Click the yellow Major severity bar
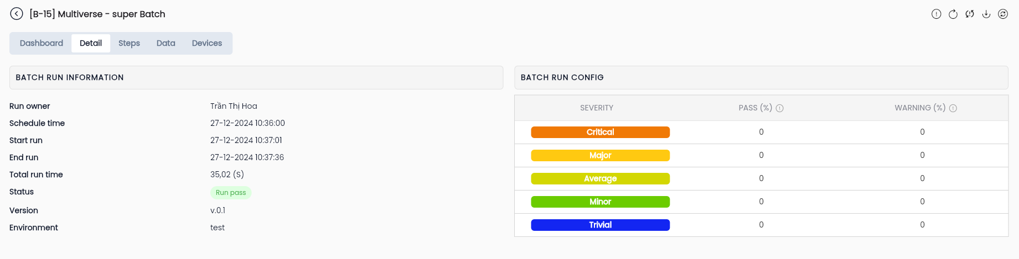The width and height of the screenshot is (1019, 259). point(600,155)
